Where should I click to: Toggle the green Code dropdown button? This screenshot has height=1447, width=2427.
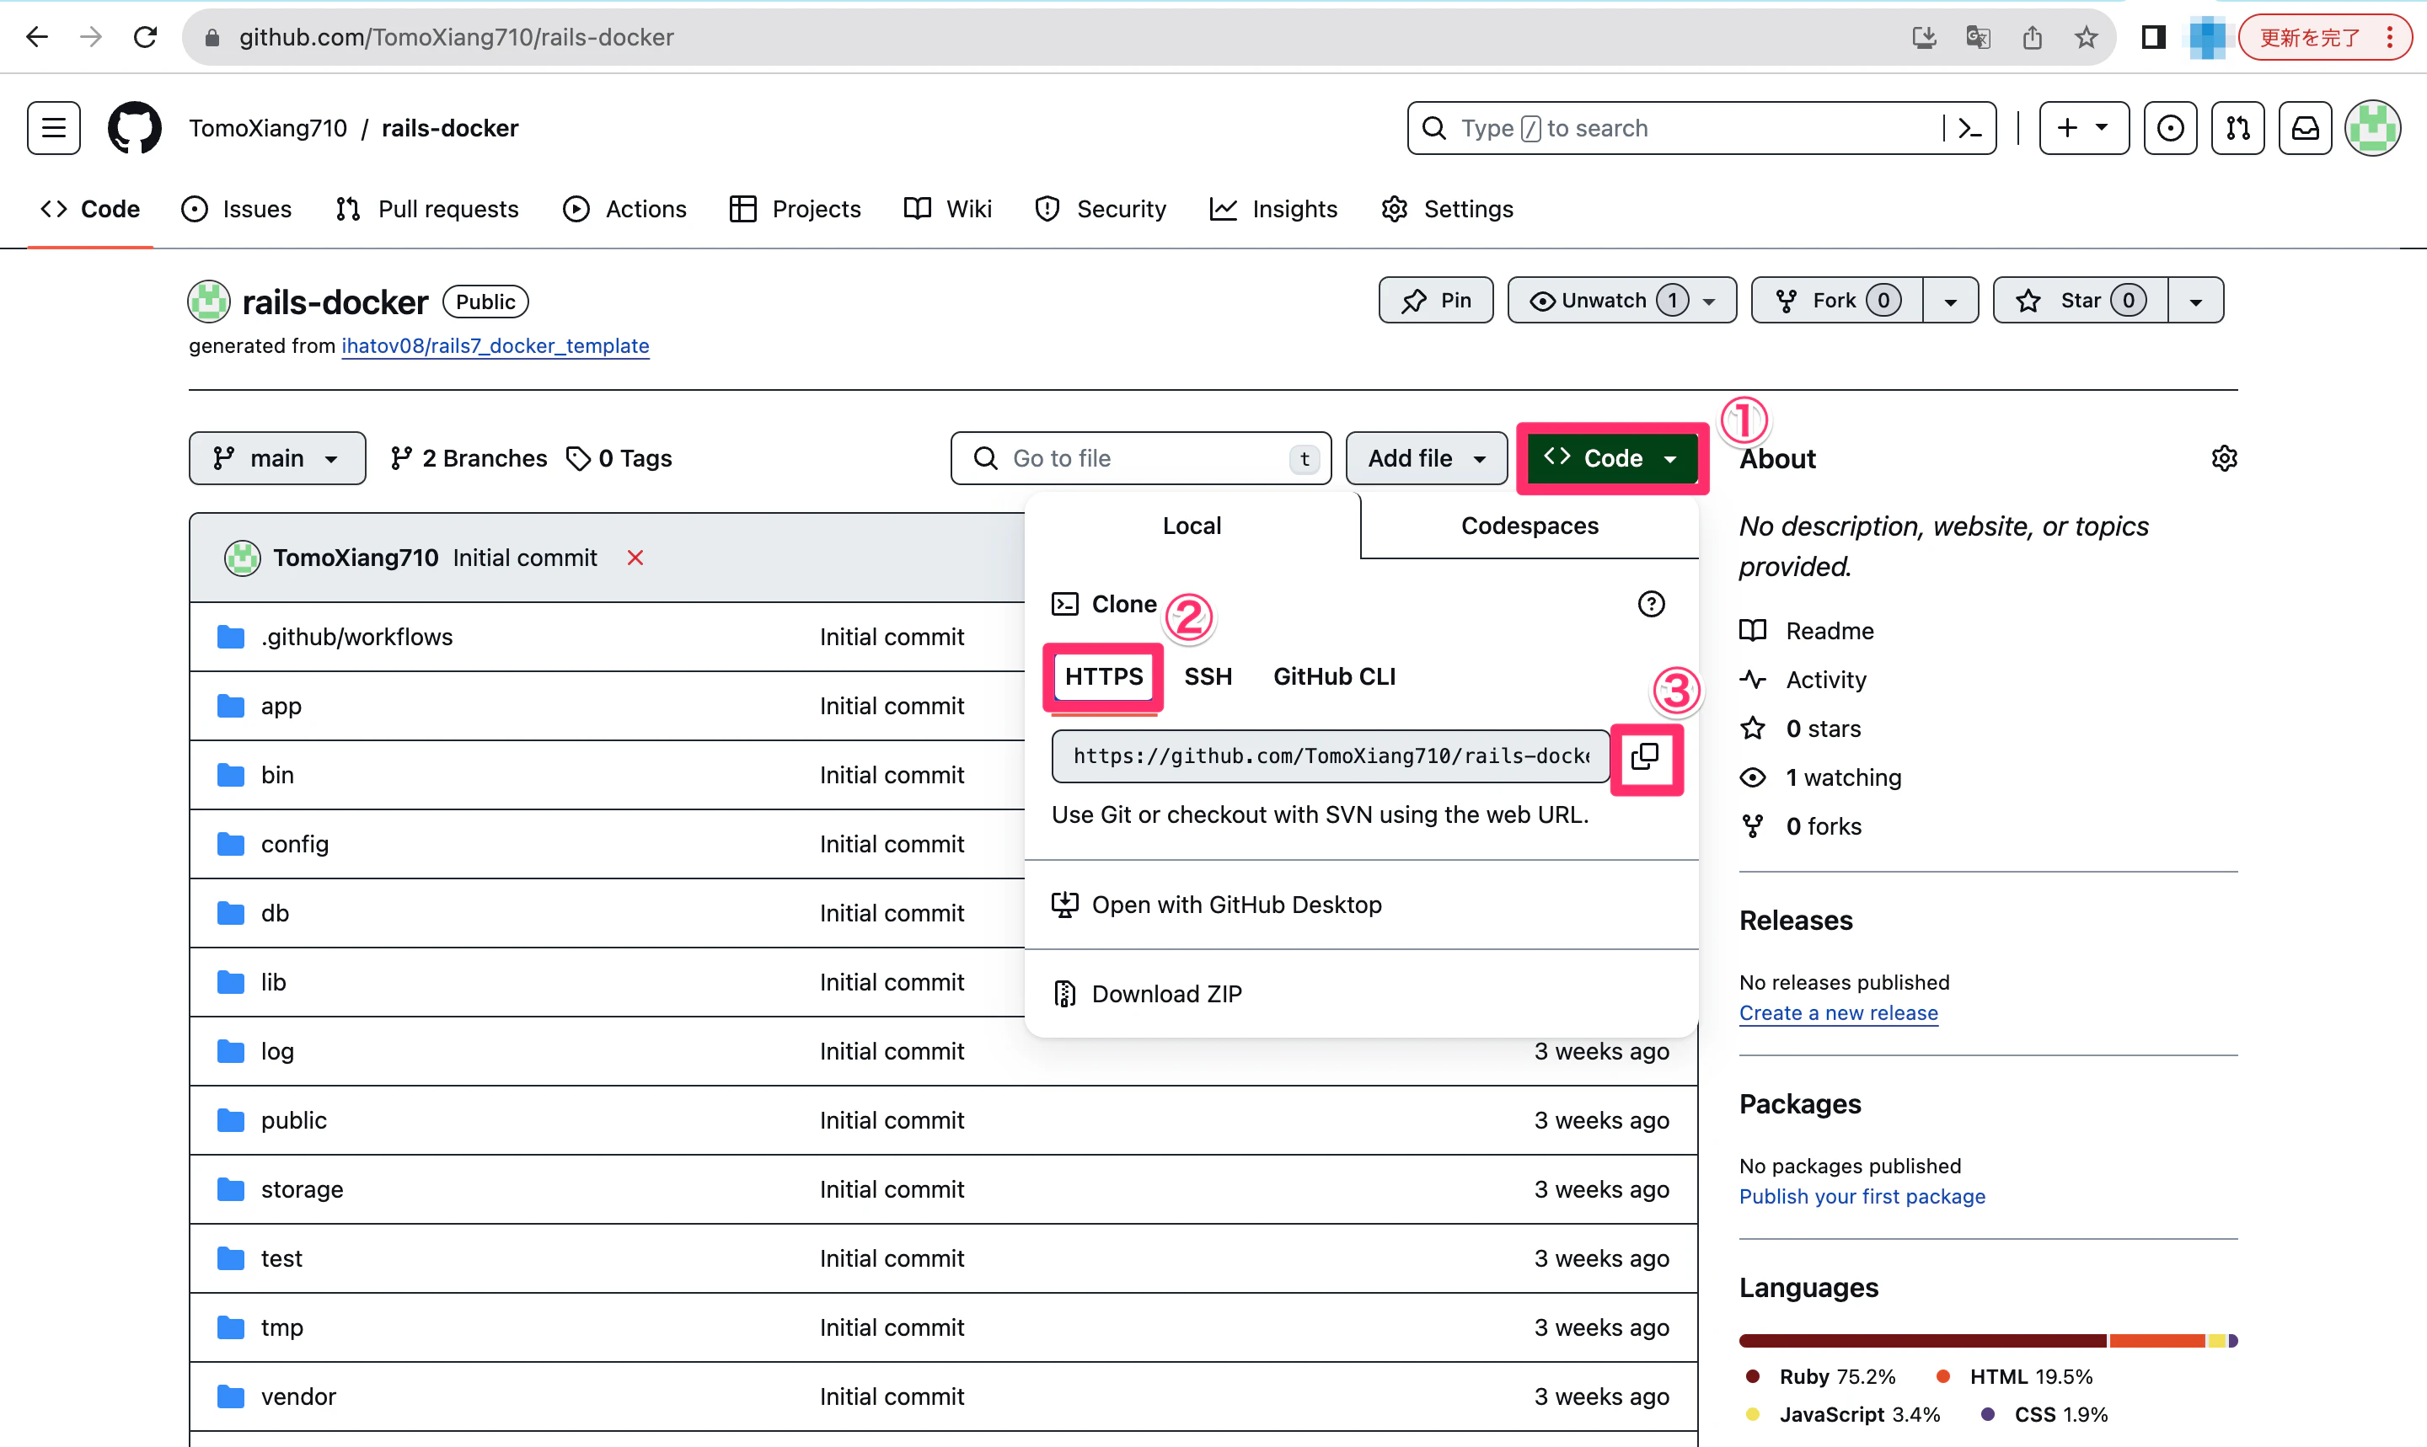tap(1611, 458)
